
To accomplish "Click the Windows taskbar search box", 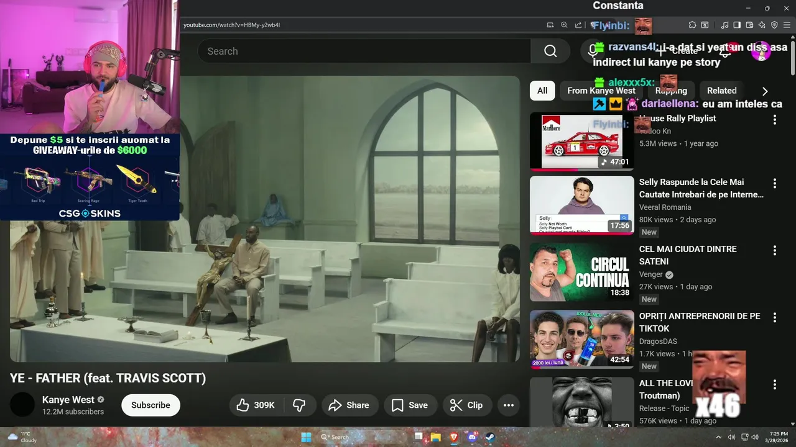I will (363, 437).
